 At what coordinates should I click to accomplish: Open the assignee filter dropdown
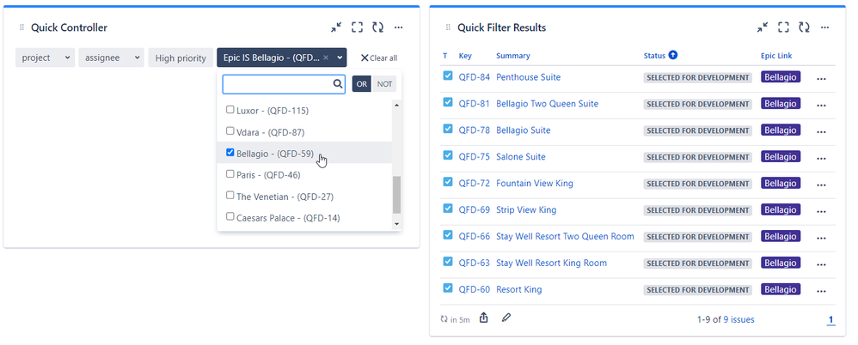click(111, 57)
